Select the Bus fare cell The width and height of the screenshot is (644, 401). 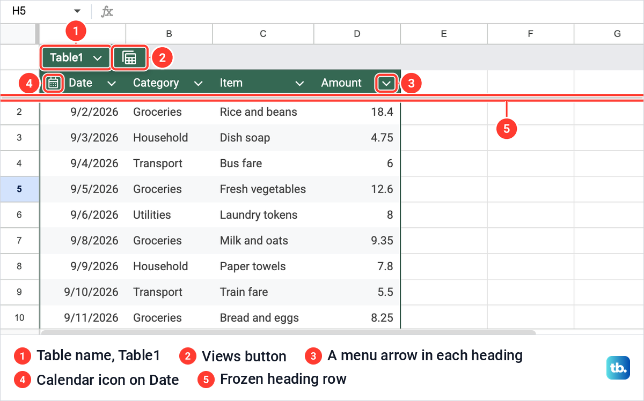263,164
